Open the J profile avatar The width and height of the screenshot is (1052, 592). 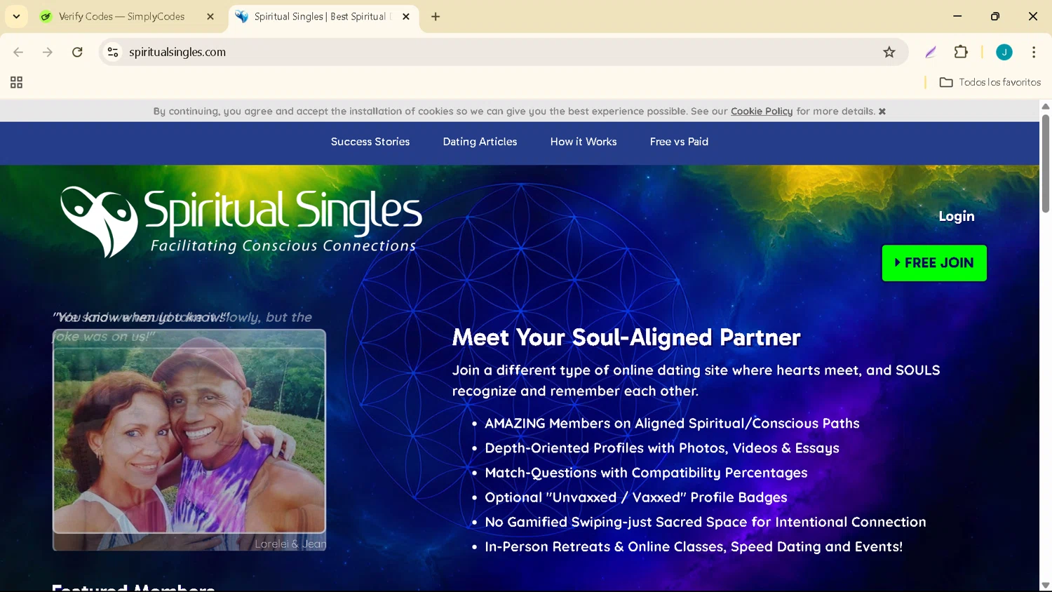click(x=1004, y=52)
